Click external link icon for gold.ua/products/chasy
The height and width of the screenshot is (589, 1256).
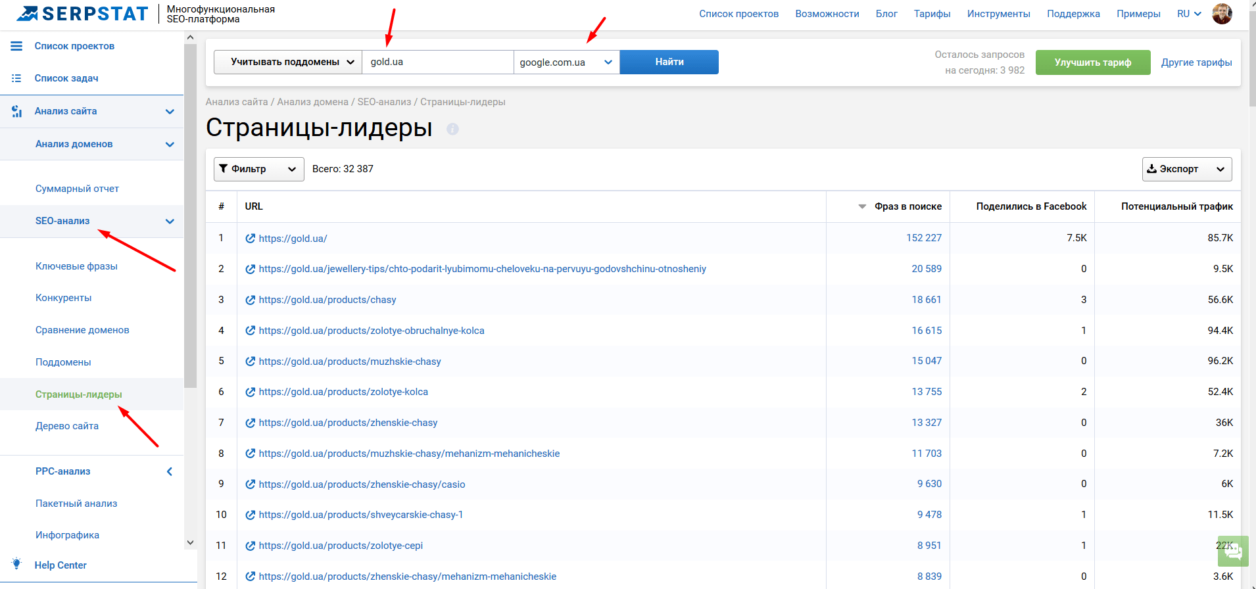pyautogui.click(x=250, y=300)
